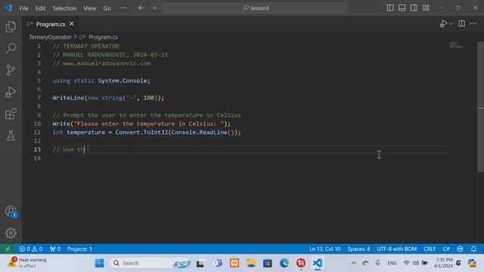This screenshot has height=272, width=484.
Task: Click line number 14 in the gutter
Action: coord(37,158)
